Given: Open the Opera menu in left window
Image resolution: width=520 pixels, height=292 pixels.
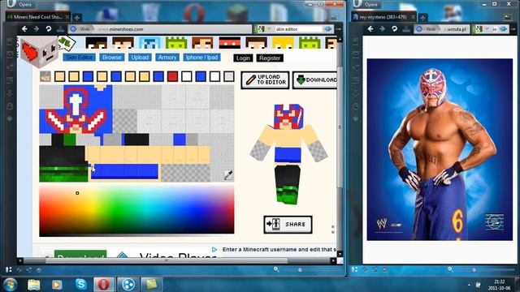Looking at the screenshot, I should click(x=19, y=4).
